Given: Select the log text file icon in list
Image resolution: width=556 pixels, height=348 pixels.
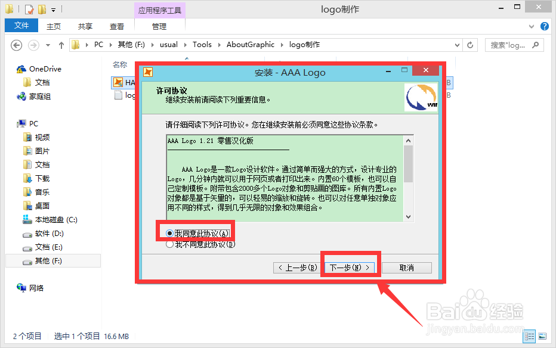Looking at the screenshot, I should coord(118,95).
